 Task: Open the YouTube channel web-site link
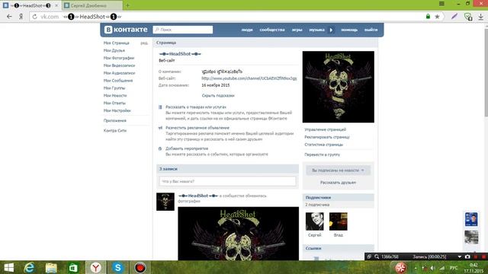click(249, 78)
